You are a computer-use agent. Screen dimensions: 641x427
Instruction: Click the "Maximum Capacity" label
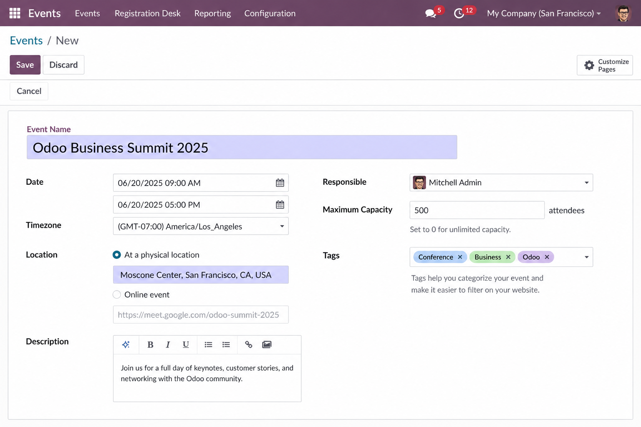click(357, 210)
